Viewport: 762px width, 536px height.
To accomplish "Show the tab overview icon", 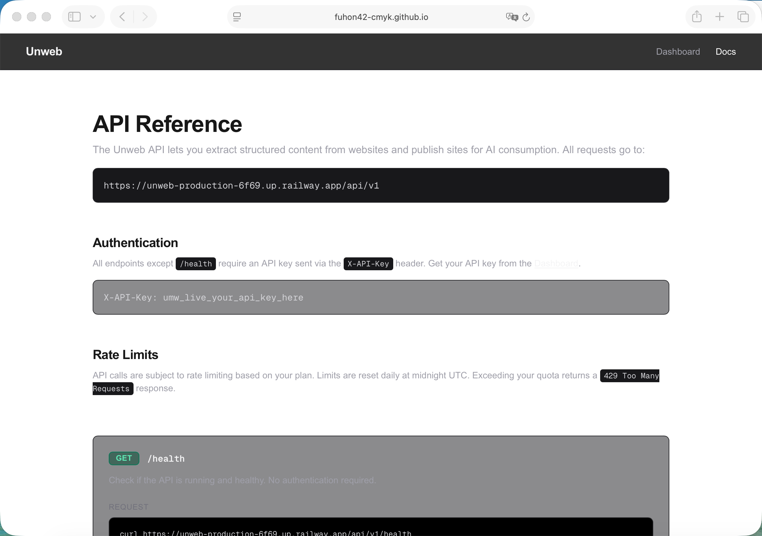I will 743,17.
